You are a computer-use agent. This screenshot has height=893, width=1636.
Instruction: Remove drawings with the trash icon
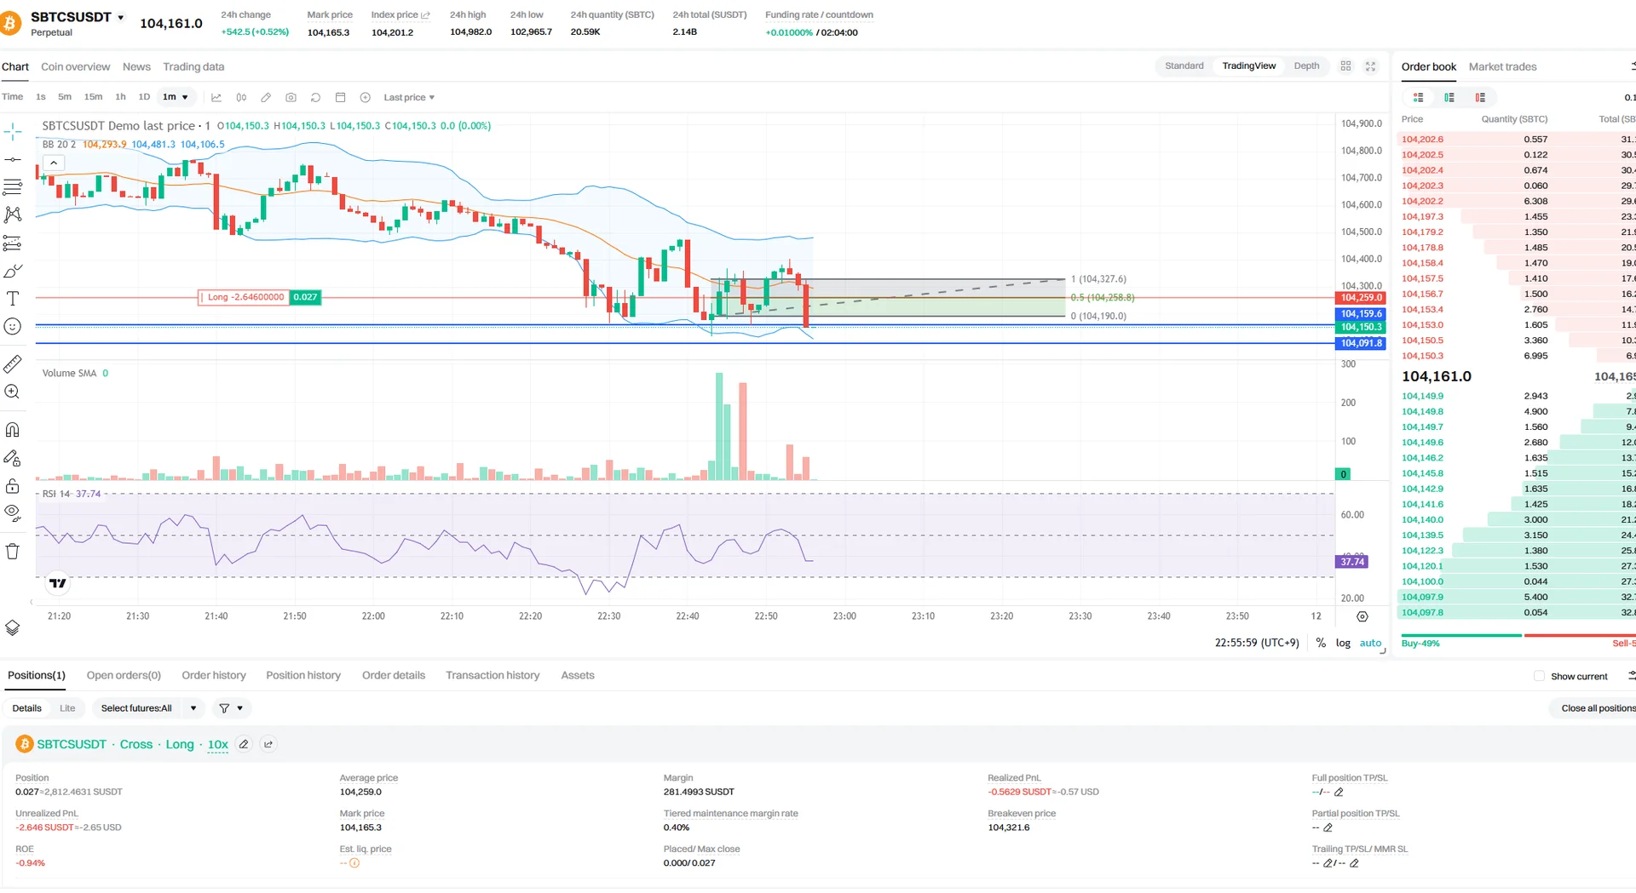pos(13,552)
